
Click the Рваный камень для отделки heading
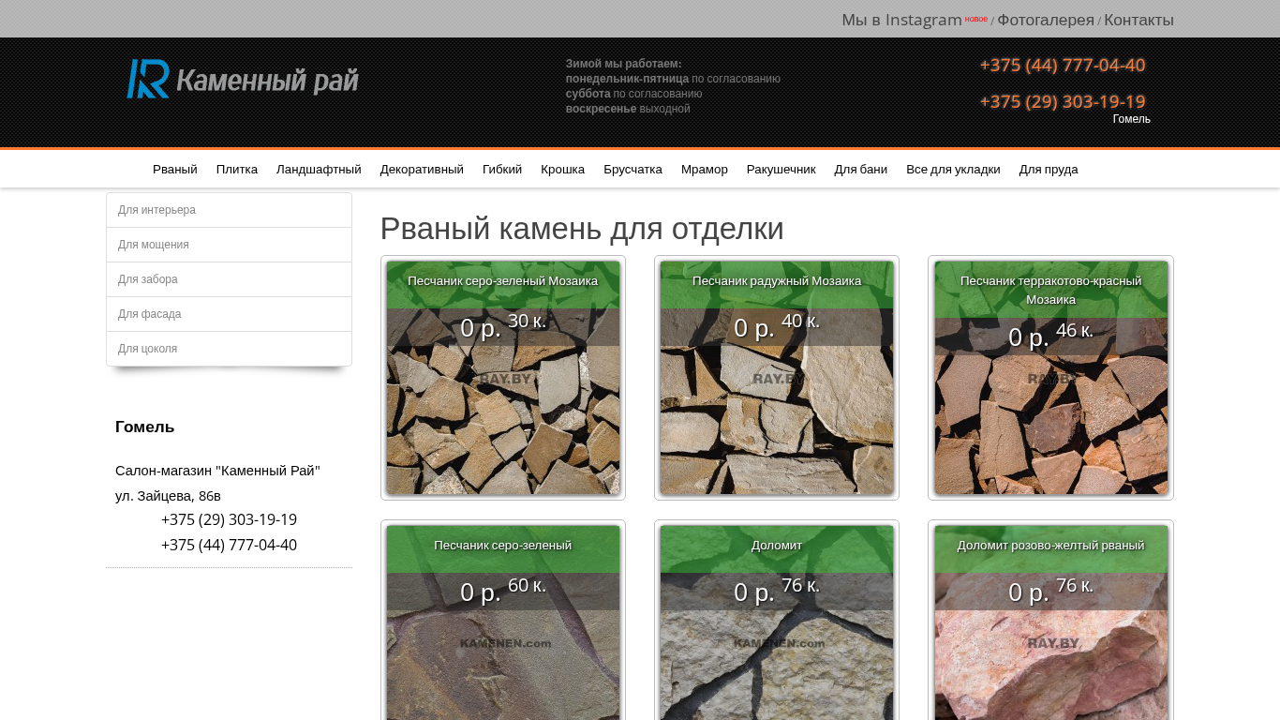coord(582,229)
